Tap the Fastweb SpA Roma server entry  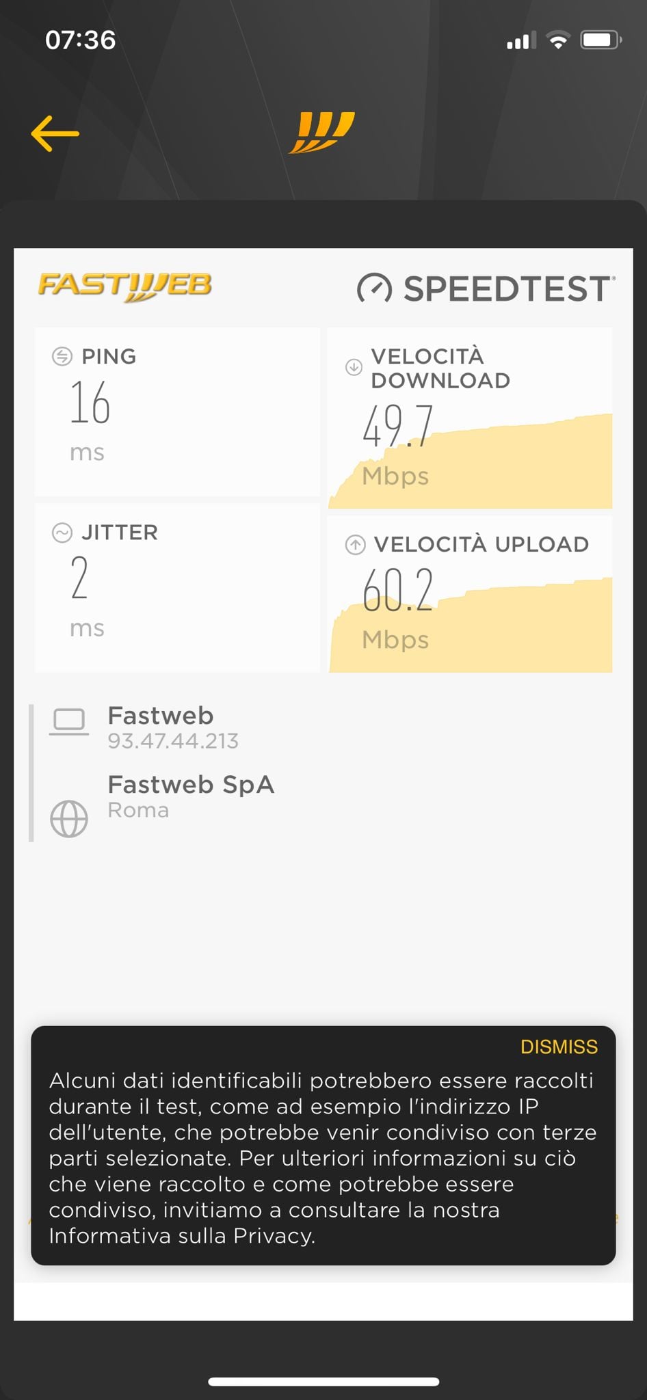tap(191, 797)
